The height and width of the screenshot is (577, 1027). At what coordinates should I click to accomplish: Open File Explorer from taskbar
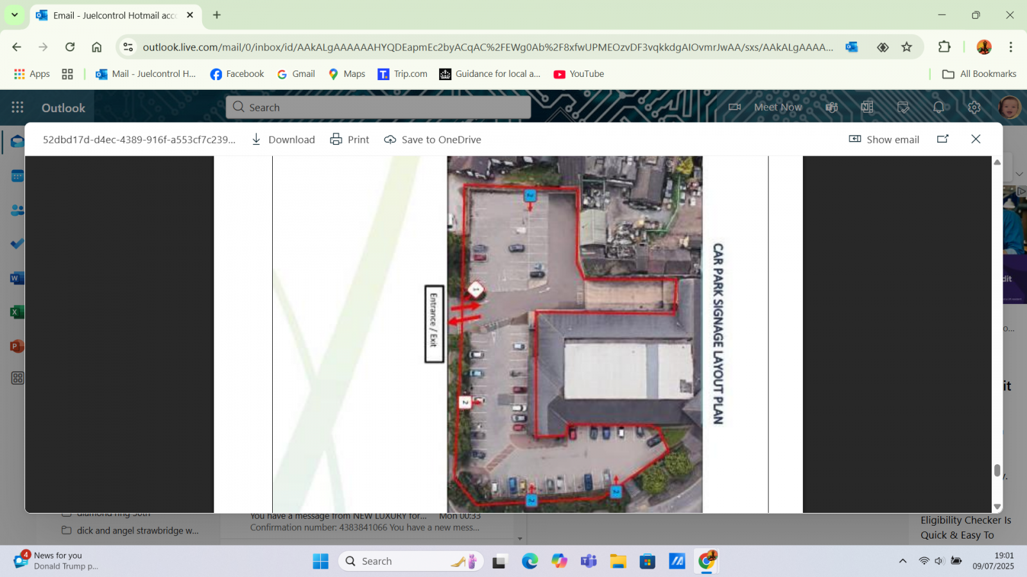(x=618, y=561)
